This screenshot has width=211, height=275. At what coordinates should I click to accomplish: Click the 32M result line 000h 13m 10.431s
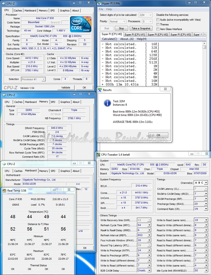pyautogui.click(x=130, y=84)
